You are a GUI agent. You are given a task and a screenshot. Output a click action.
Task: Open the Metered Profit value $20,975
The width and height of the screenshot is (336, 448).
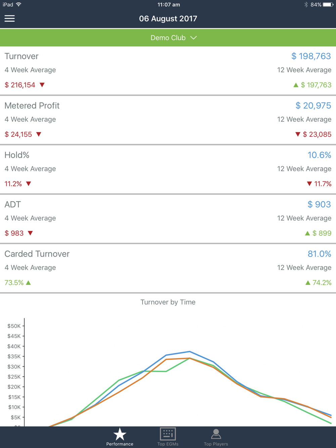313,105
